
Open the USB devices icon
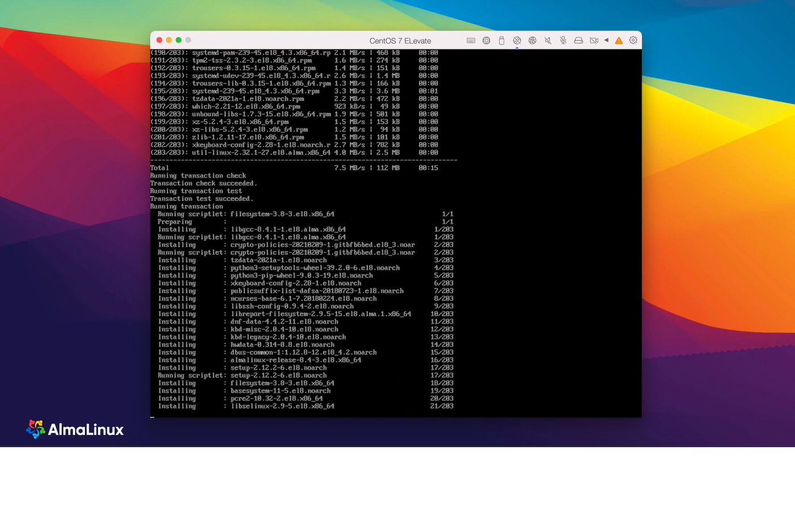501,40
